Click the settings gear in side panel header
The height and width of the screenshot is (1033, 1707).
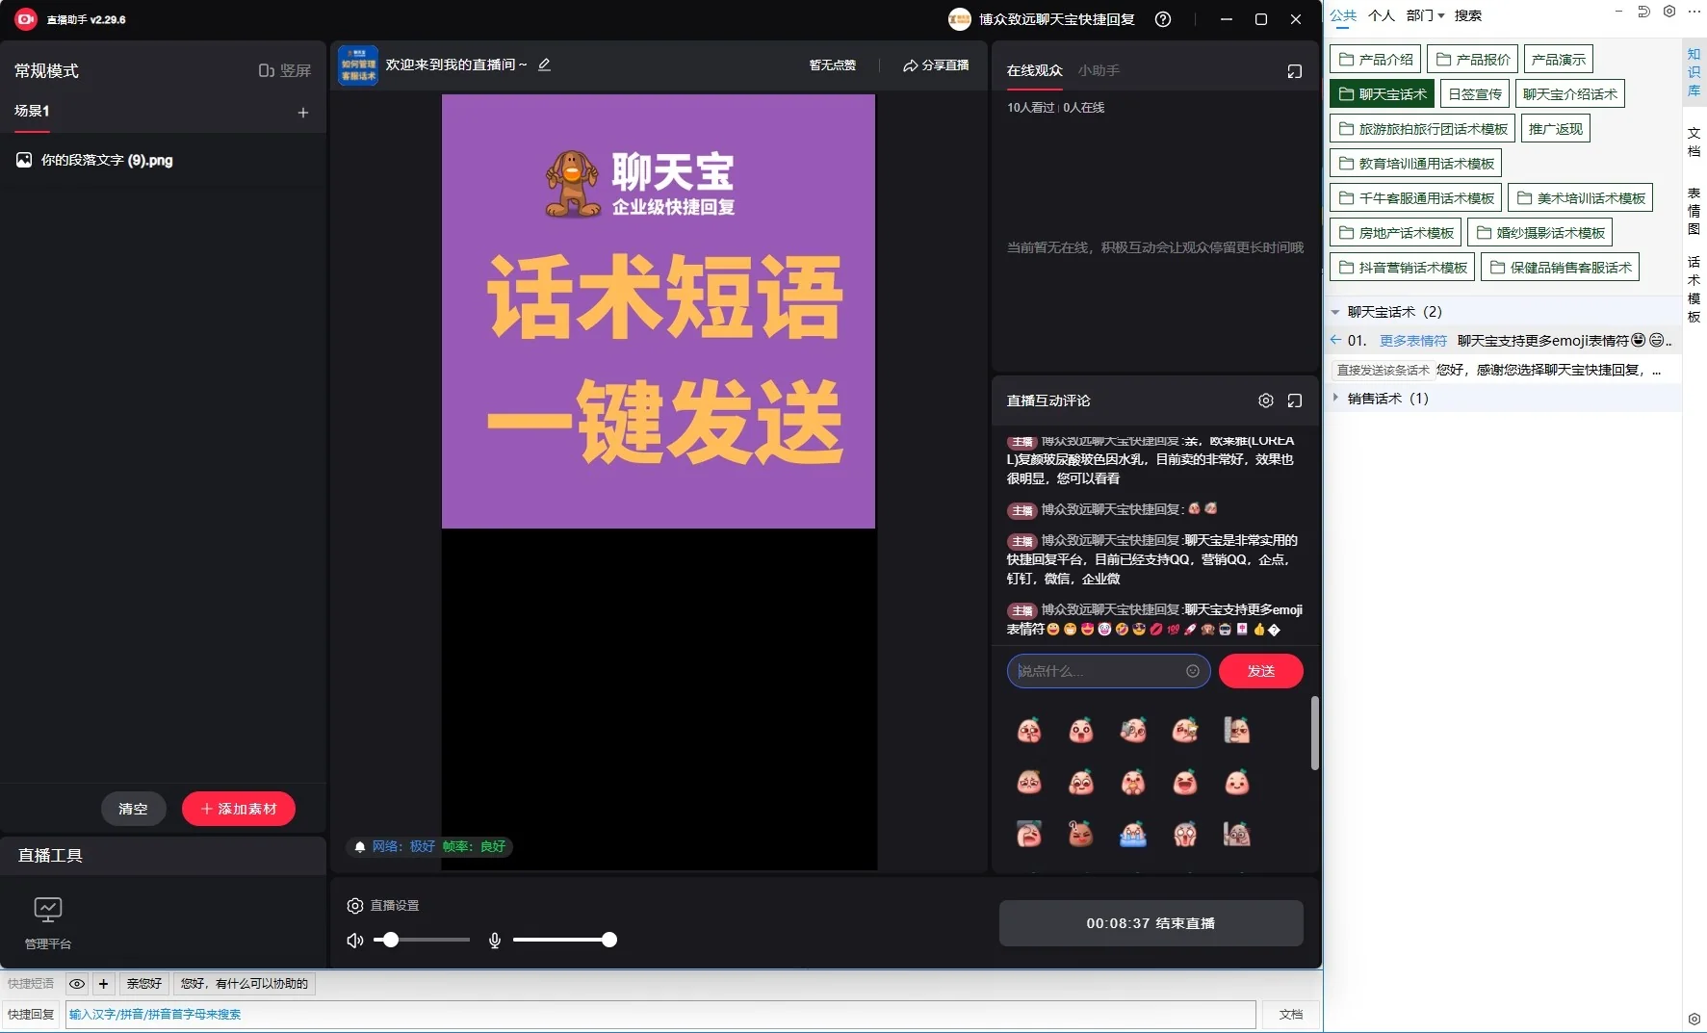pyautogui.click(x=1669, y=12)
